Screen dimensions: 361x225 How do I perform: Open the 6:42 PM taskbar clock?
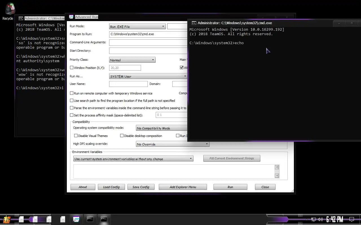pyautogui.click(x=335, y=219)
